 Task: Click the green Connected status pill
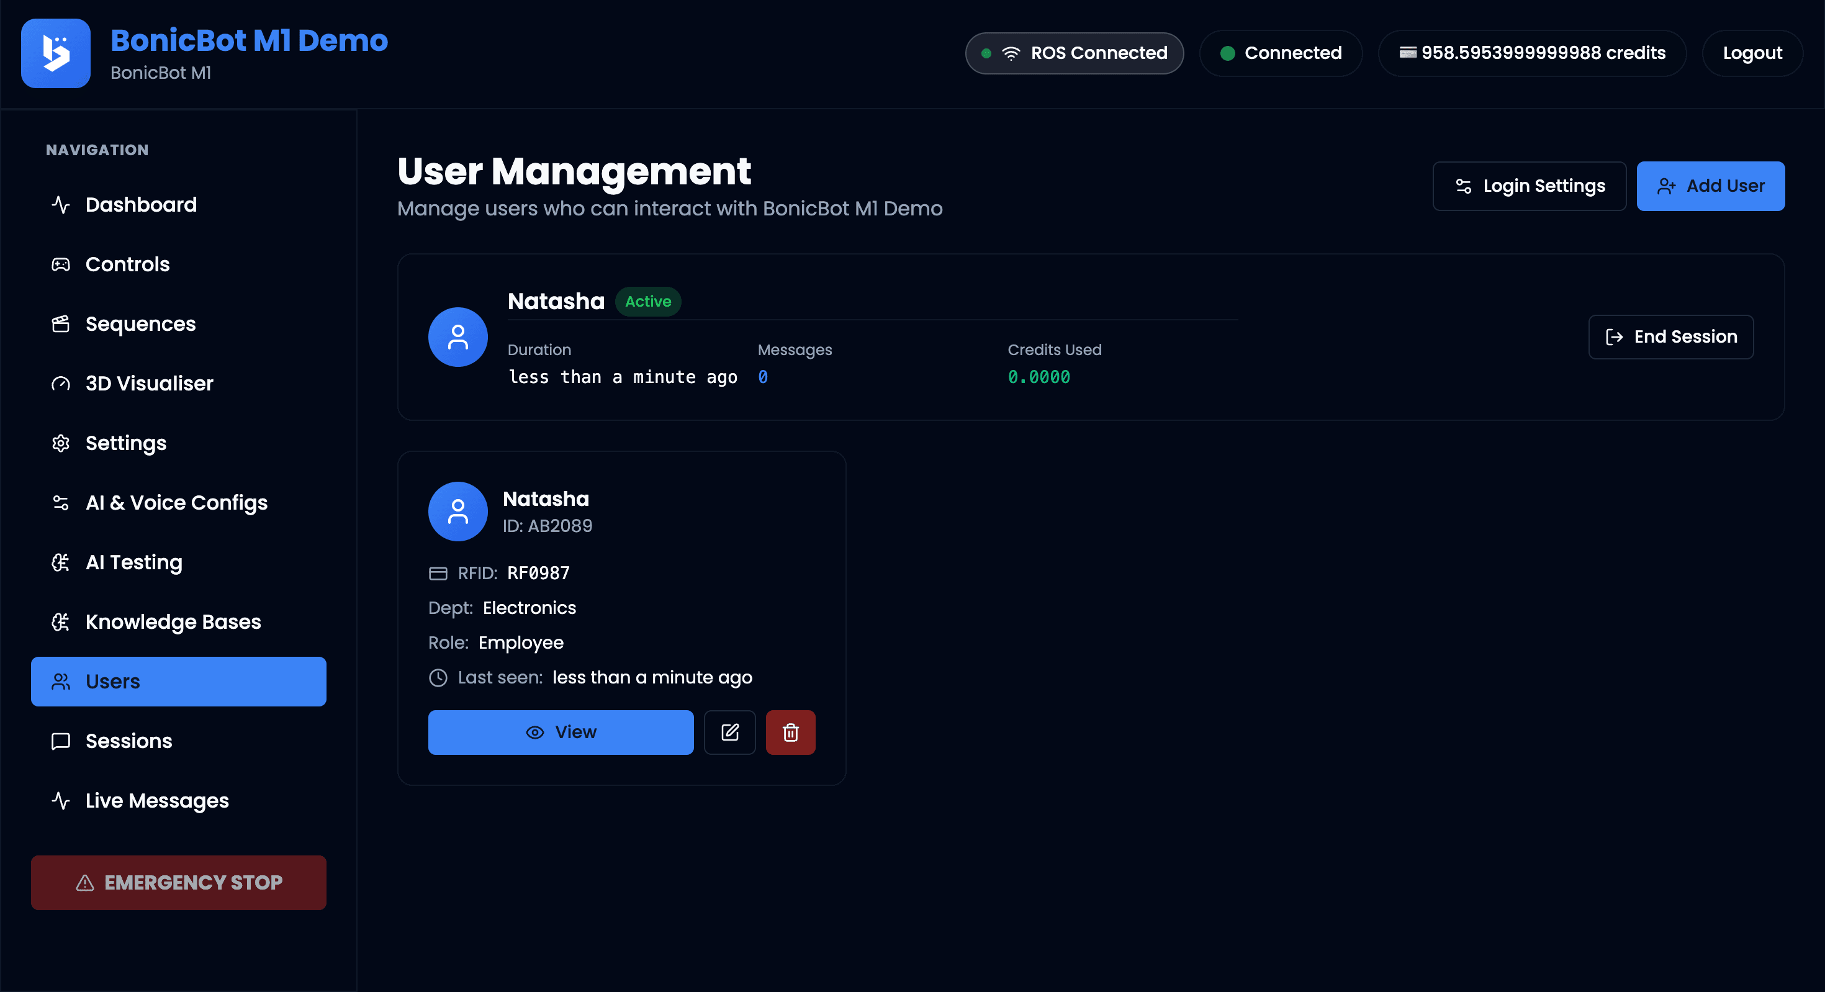[x=1281, y=53]
